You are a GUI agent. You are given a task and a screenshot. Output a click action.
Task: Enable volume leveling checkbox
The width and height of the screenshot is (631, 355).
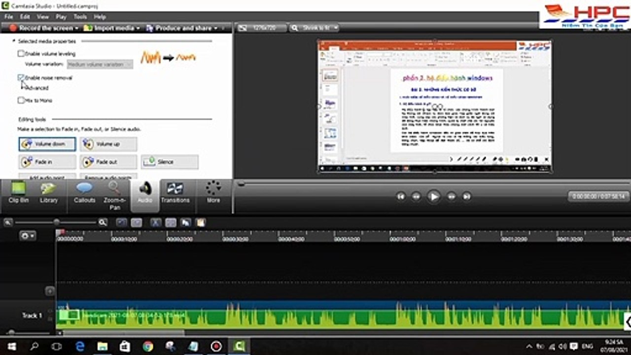point(21,53)
